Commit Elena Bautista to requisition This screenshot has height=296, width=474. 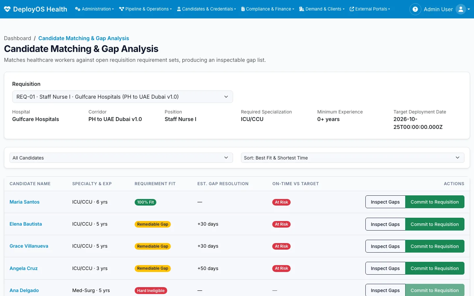pos(434,224)
